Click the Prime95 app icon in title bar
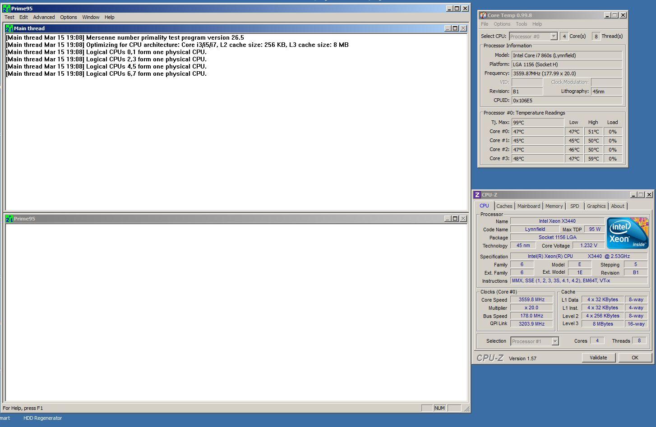The width and height of the screenshot is (656, 427). coord(7,9)
